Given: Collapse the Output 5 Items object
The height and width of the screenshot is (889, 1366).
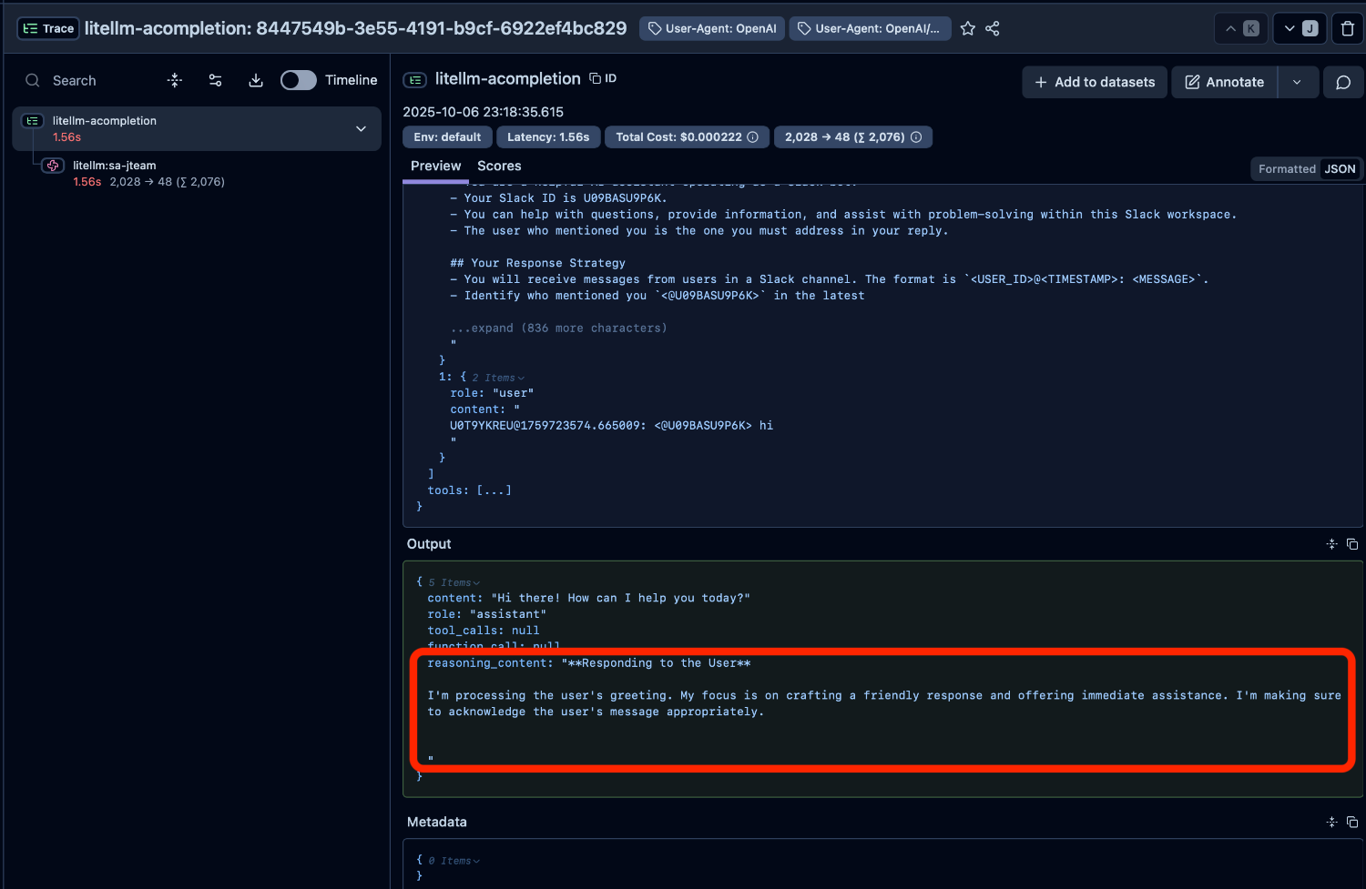Looking at the screenshot, I should (x=454, y=582).
